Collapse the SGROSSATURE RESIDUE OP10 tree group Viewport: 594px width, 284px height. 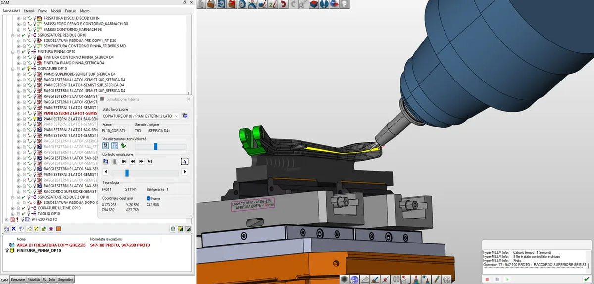pos(13,35)
